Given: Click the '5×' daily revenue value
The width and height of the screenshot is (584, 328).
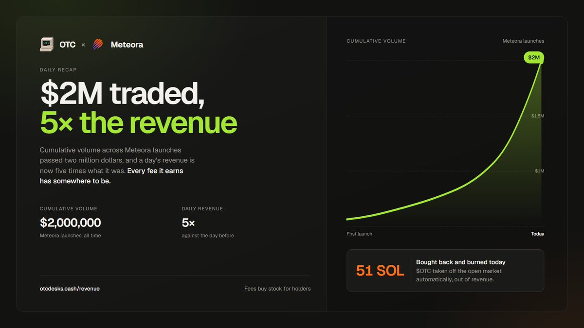Looking at the screenshot, I should tap(188, 223).
